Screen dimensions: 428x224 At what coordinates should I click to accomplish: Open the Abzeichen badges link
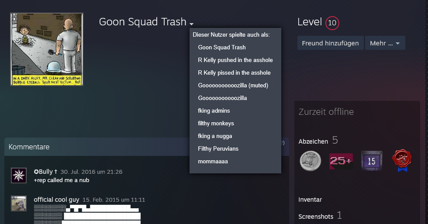click(313, 141)
